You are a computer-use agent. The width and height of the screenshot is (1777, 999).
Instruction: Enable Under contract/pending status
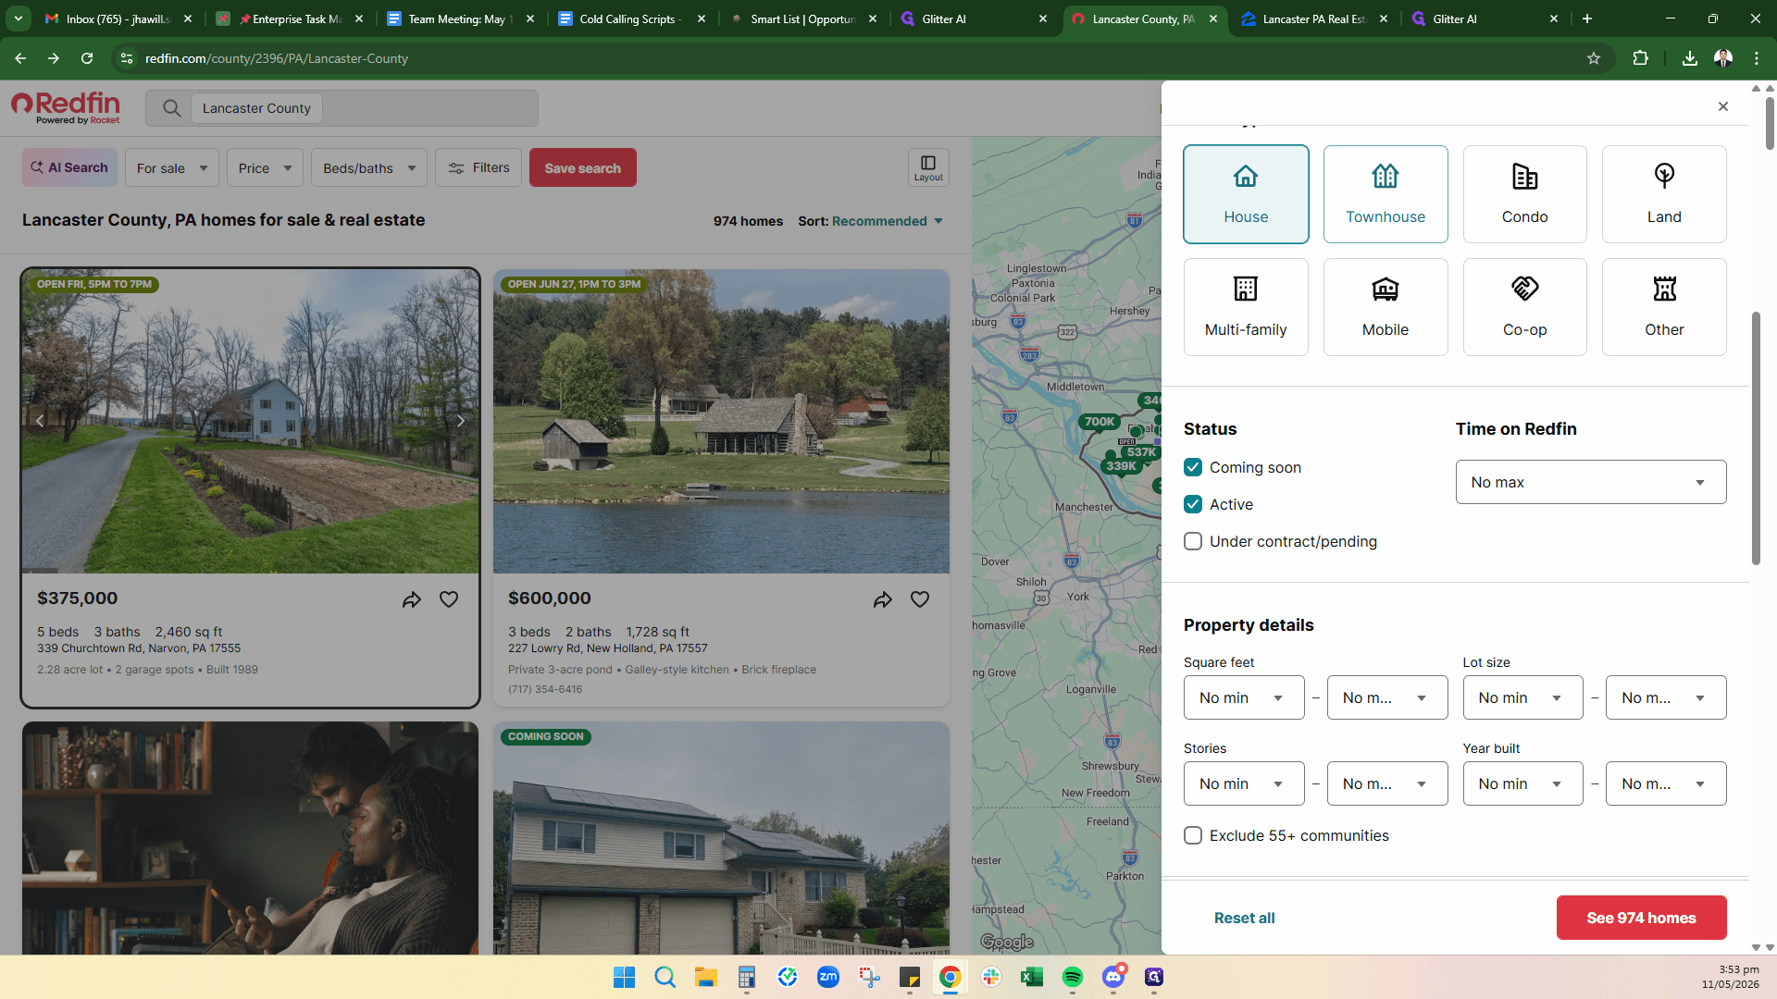point(1193,541)
